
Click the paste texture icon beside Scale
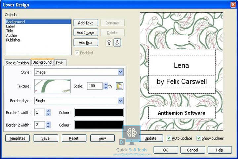(120, 86)
